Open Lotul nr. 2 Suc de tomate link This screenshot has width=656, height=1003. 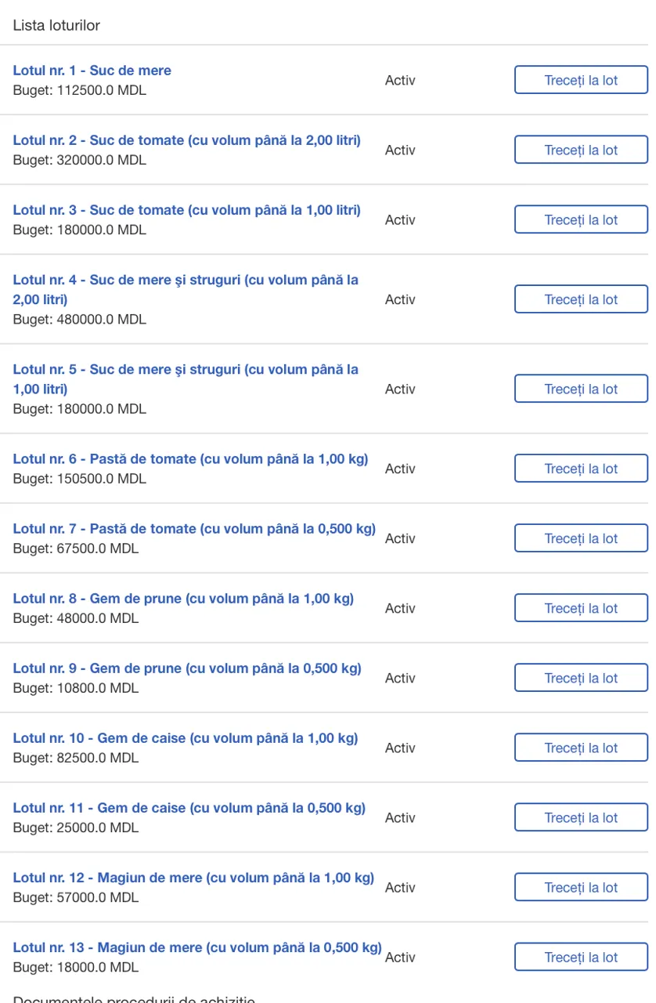pos(186,140)
